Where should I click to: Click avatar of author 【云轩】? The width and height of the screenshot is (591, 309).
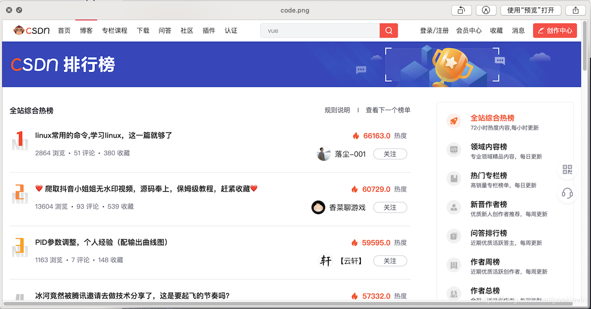point(326,260)
